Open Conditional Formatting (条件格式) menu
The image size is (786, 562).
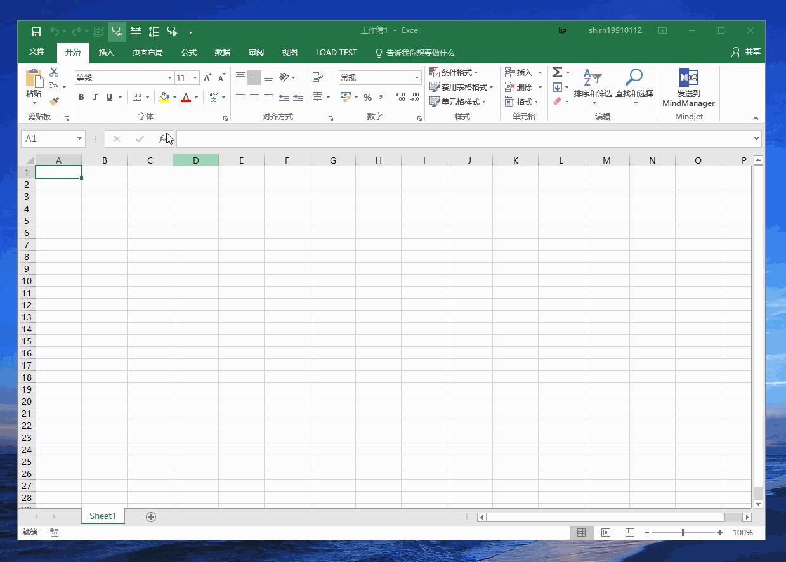454,72
